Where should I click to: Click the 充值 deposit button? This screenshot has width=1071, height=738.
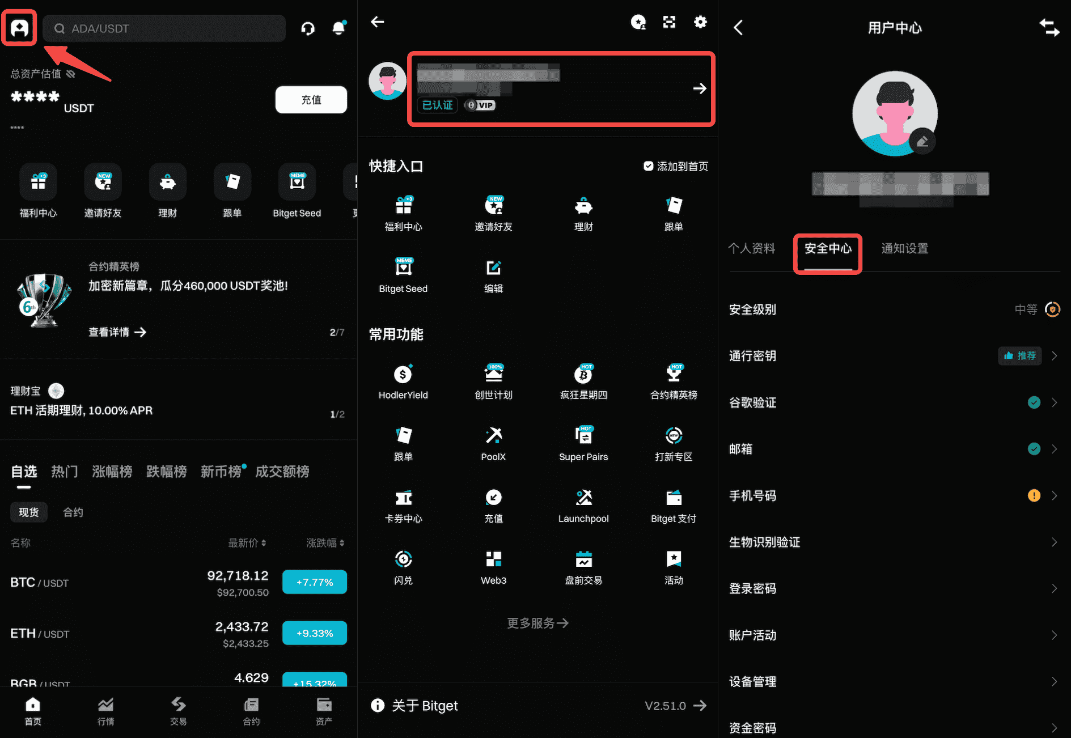pos(311,100)
